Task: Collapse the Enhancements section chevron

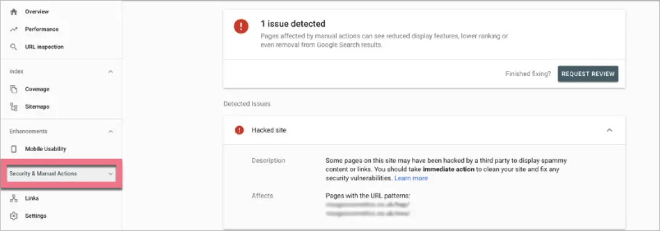Action: point(111,132)
